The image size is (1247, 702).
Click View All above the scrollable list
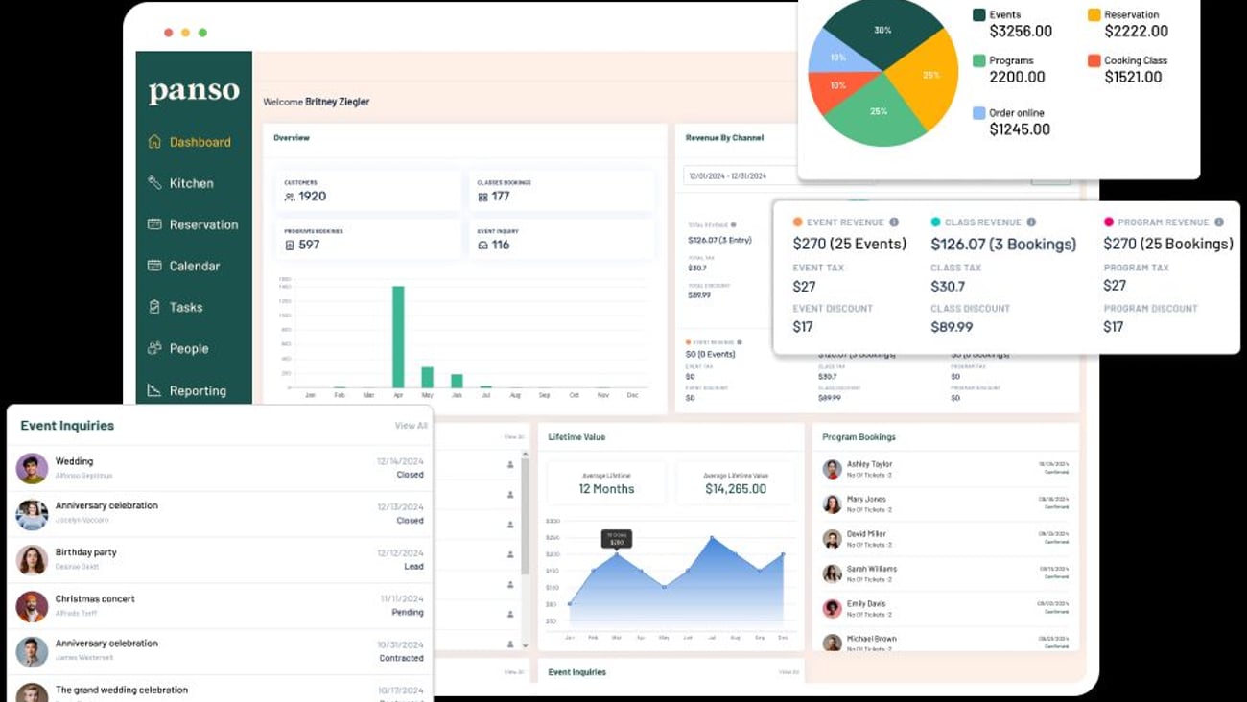coord(514,437)
